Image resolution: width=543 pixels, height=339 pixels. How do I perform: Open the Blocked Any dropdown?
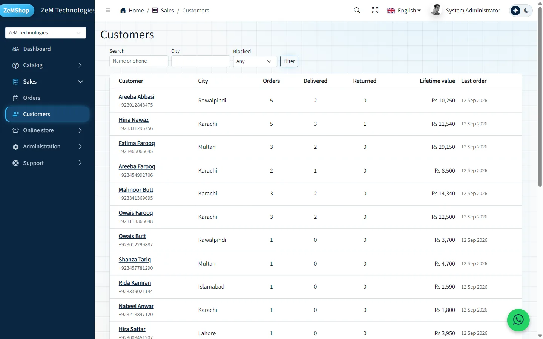click(255, 61)
